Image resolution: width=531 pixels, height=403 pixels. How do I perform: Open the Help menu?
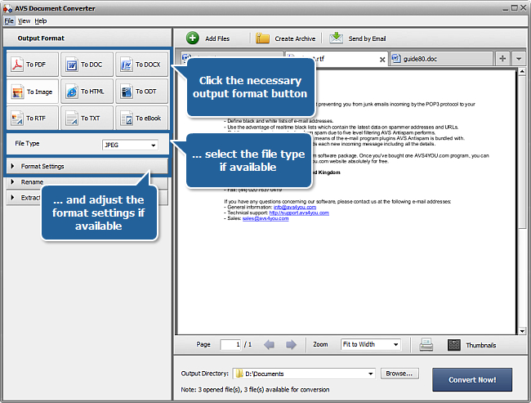pyautogui.click(x=41, y=21)
